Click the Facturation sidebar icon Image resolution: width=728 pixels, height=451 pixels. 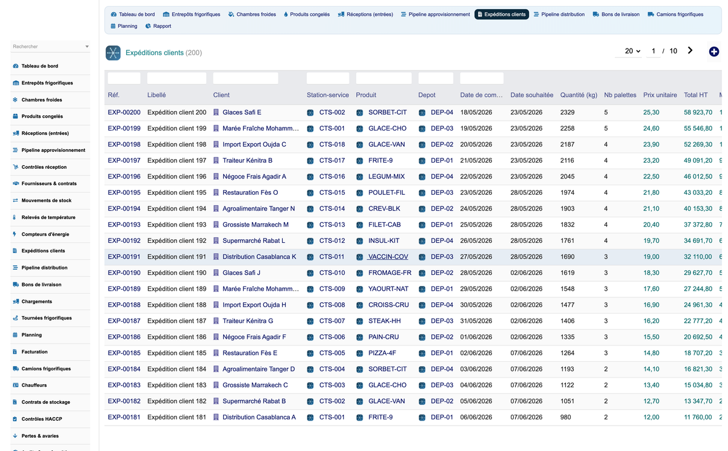click(x=15, y=352)
